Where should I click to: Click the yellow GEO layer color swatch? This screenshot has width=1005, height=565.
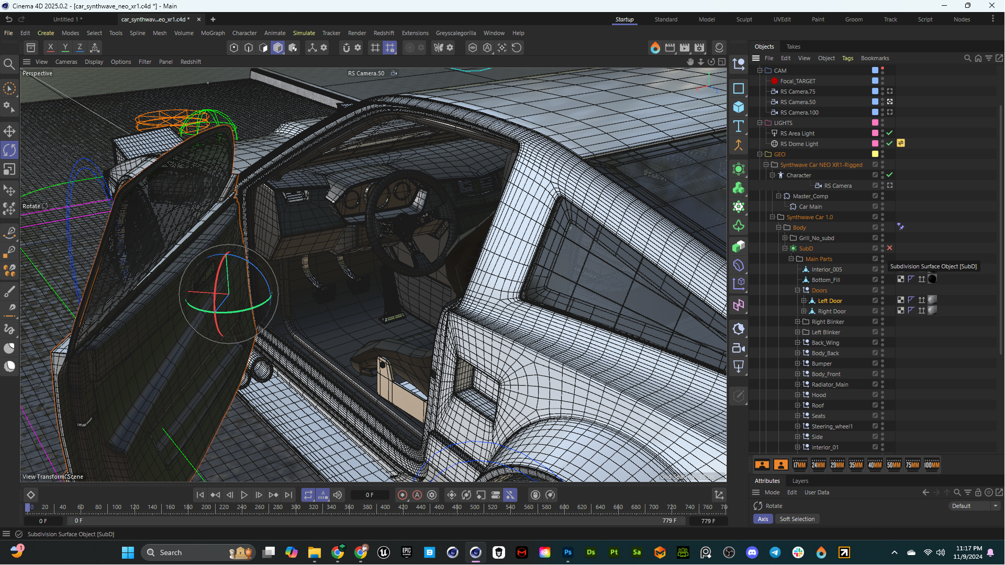pos(875,154)
